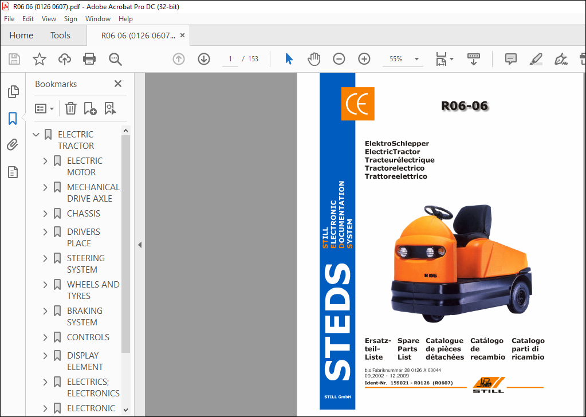Click the 55% zoom level field
586x417 pixels.
(x=396, y=59)
